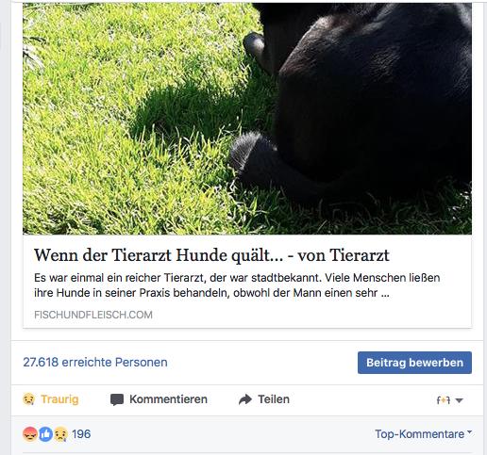The height and width of the screenshot is (455, 487).
Task: Open the 196 reactions count list
Action: 81,434
